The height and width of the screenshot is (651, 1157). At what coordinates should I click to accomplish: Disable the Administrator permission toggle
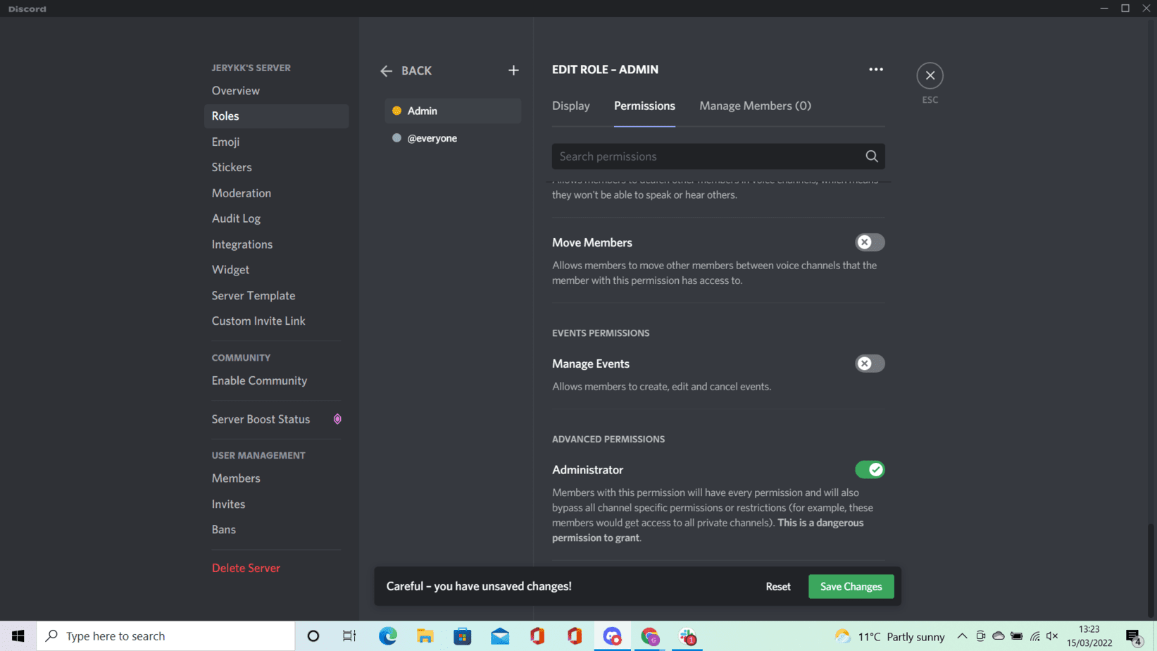[870, 469]
